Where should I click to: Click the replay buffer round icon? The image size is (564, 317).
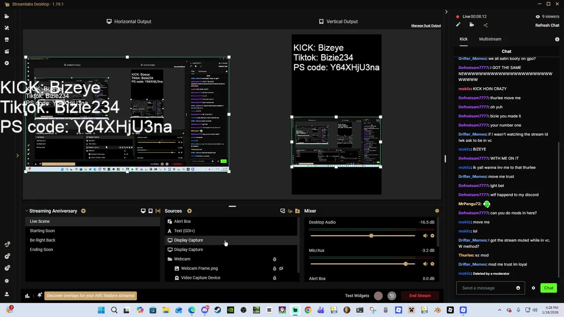[392, 296]
